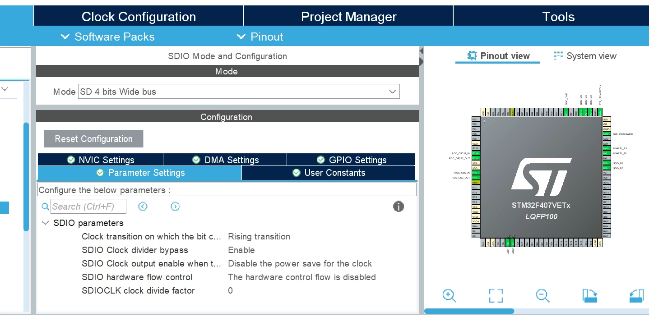Image resolution: width=649 pixels, height=317 pixels.
Task: Expand the Pinout menu
Action: tap(260, 37)
